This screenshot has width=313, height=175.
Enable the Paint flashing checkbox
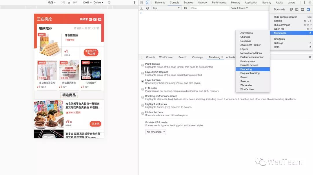[x=143, y=65]
